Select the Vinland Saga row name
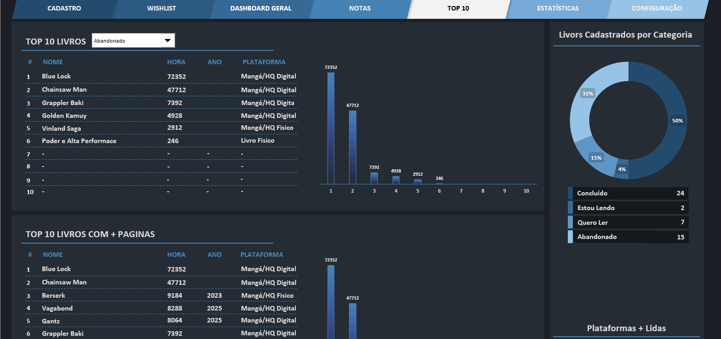This screenshot has height=339, width=721. pos(61,128)
